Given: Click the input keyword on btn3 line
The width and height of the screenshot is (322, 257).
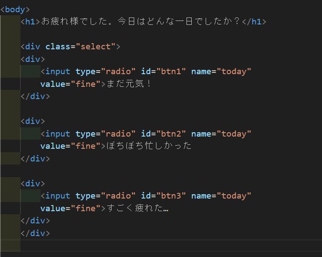Looking at the screenshot, I should pos(58,196).
